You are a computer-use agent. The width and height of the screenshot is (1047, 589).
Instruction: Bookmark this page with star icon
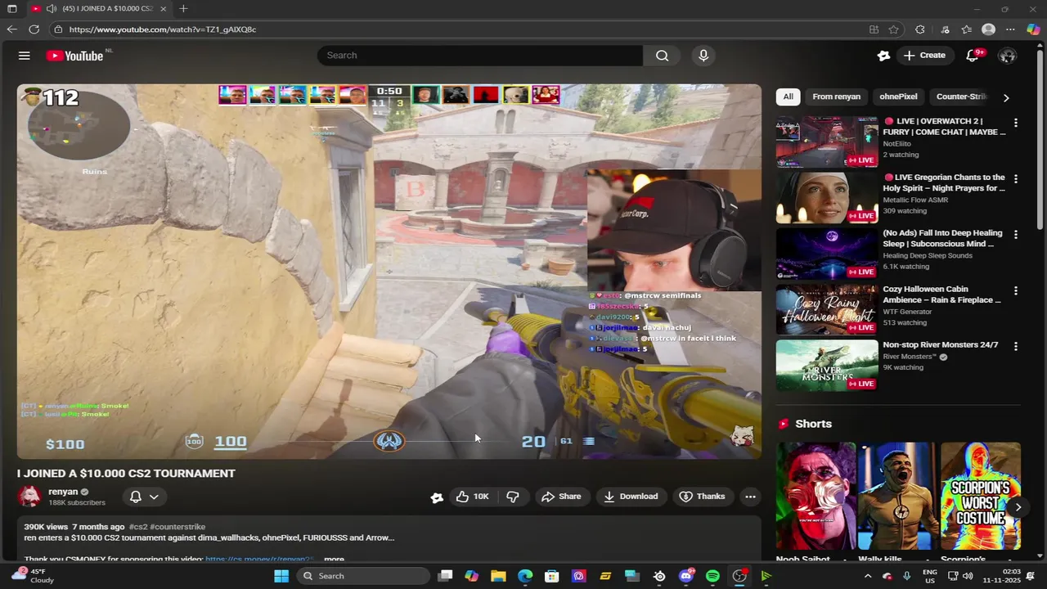point(894,29)
